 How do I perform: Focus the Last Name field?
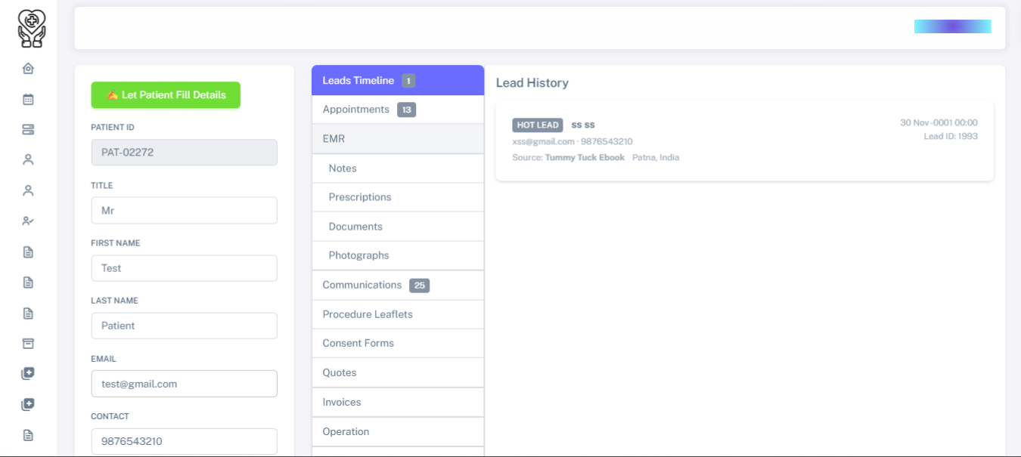pyautogui.click(x=184, y=326)
